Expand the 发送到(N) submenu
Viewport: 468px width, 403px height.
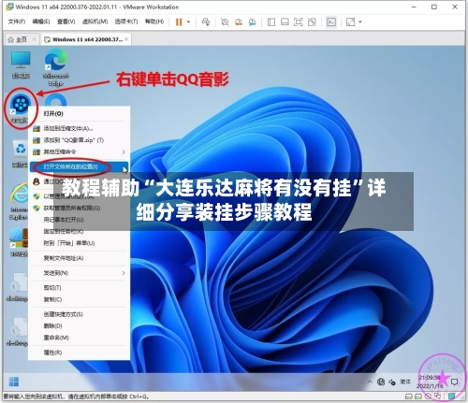[x=79, y=273]
